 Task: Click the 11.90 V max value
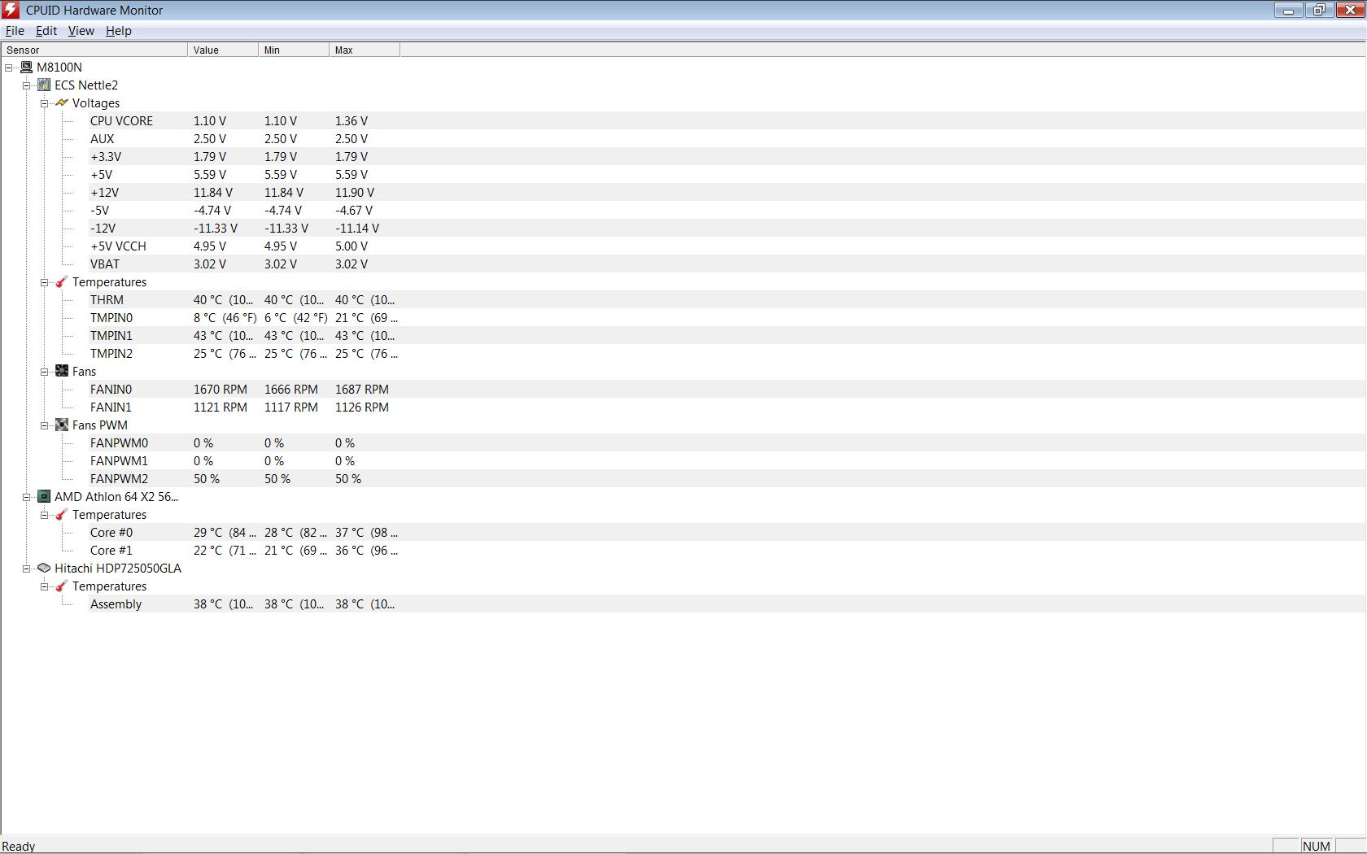pos(355,193)
